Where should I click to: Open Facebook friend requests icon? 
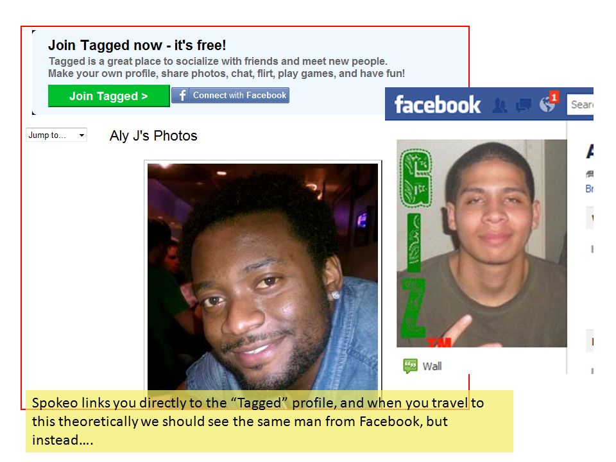point(500,105)
